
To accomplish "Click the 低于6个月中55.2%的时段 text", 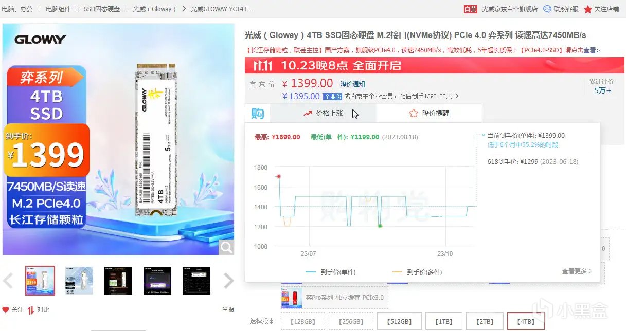I will click(523, 145).
